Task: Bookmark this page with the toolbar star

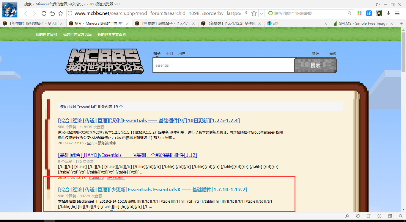Action: point(61,13)
